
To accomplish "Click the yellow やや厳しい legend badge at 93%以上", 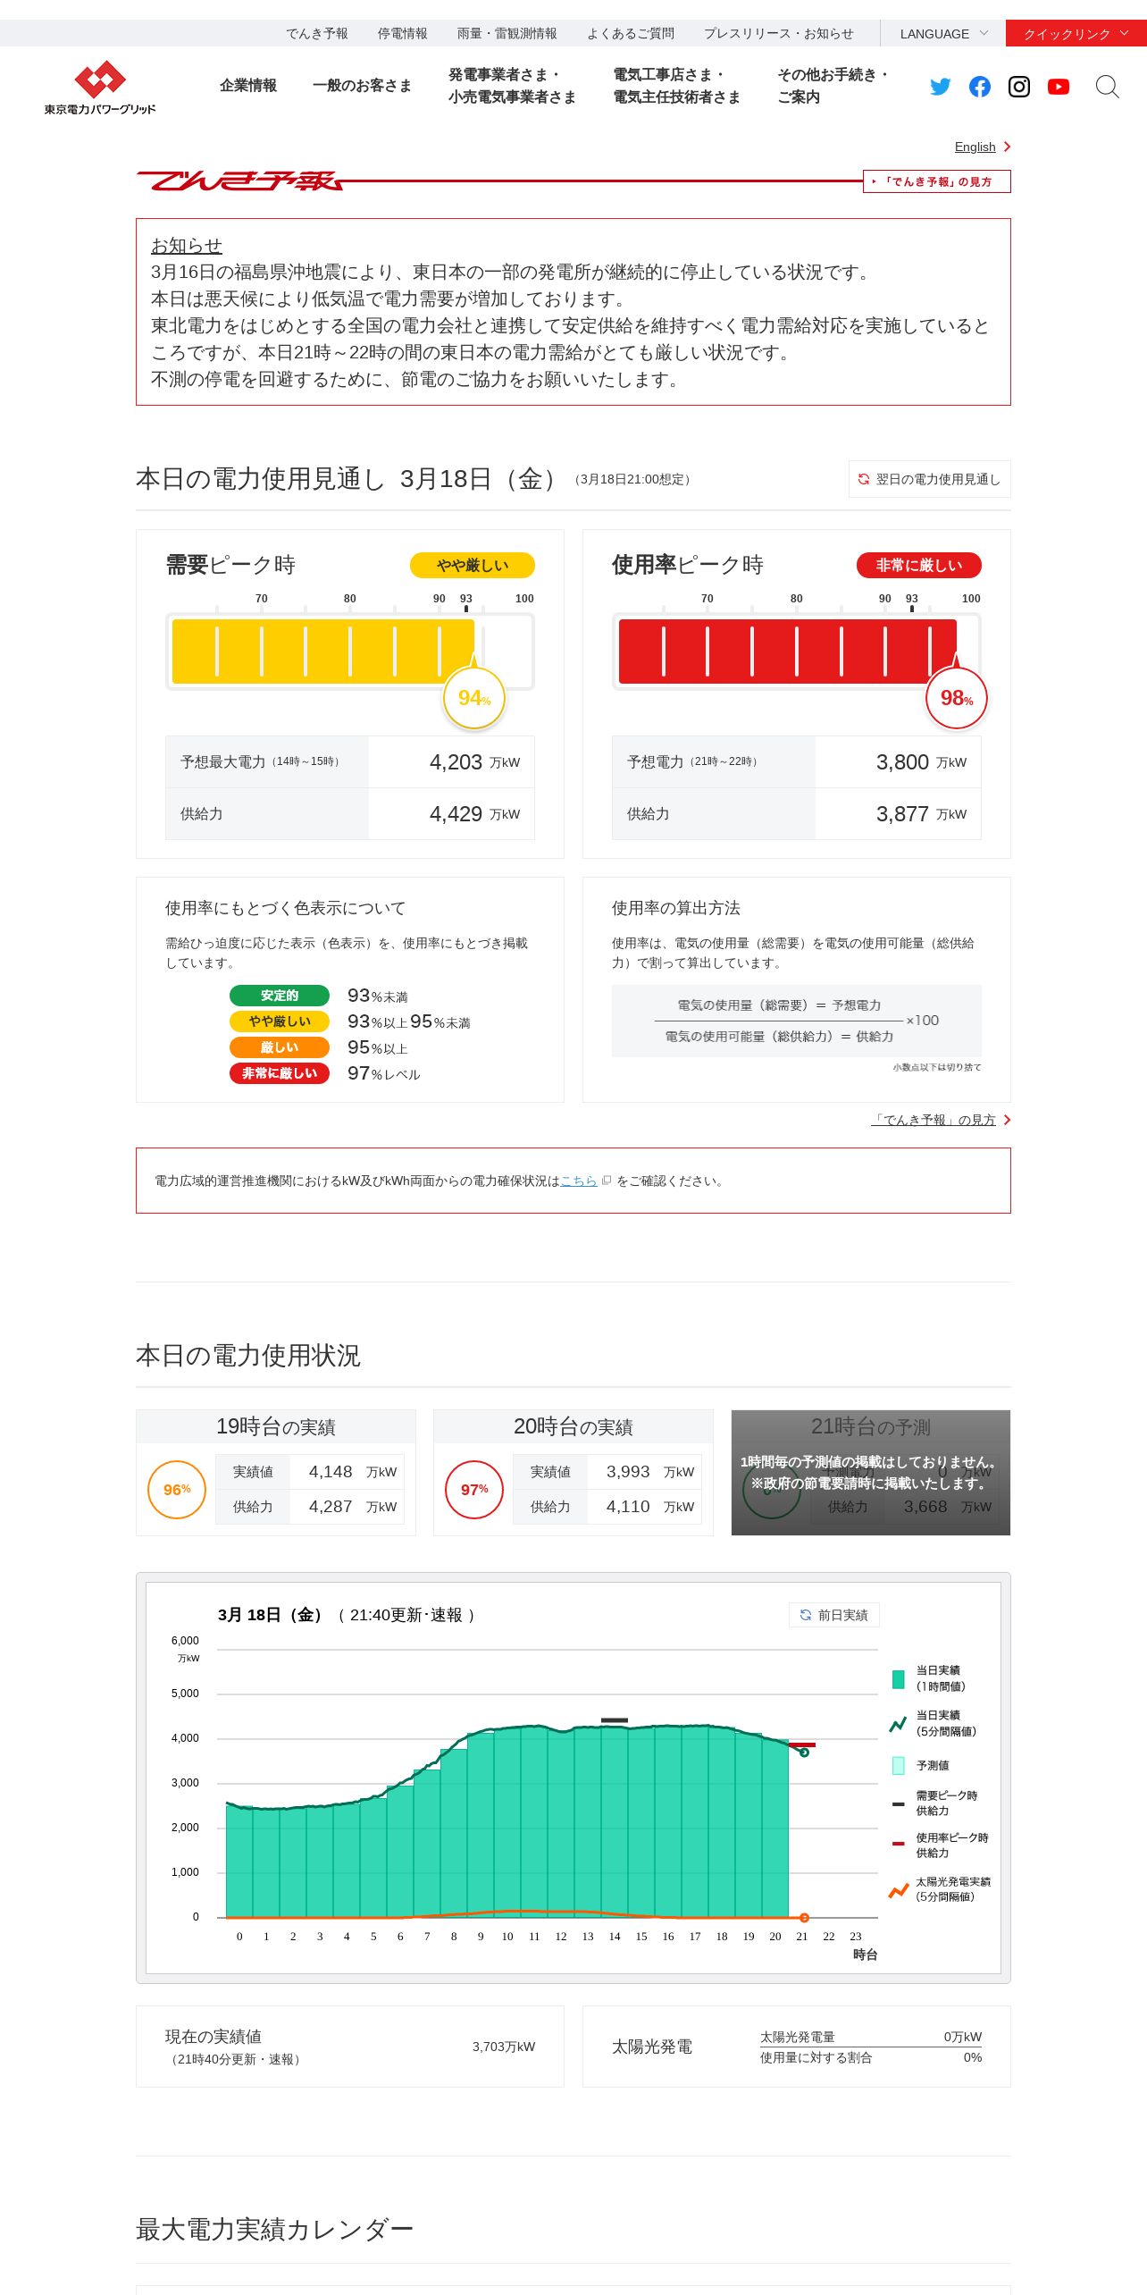I will tap(280, 1021).
